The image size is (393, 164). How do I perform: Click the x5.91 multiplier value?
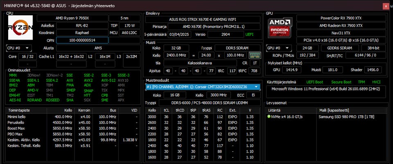85,146
